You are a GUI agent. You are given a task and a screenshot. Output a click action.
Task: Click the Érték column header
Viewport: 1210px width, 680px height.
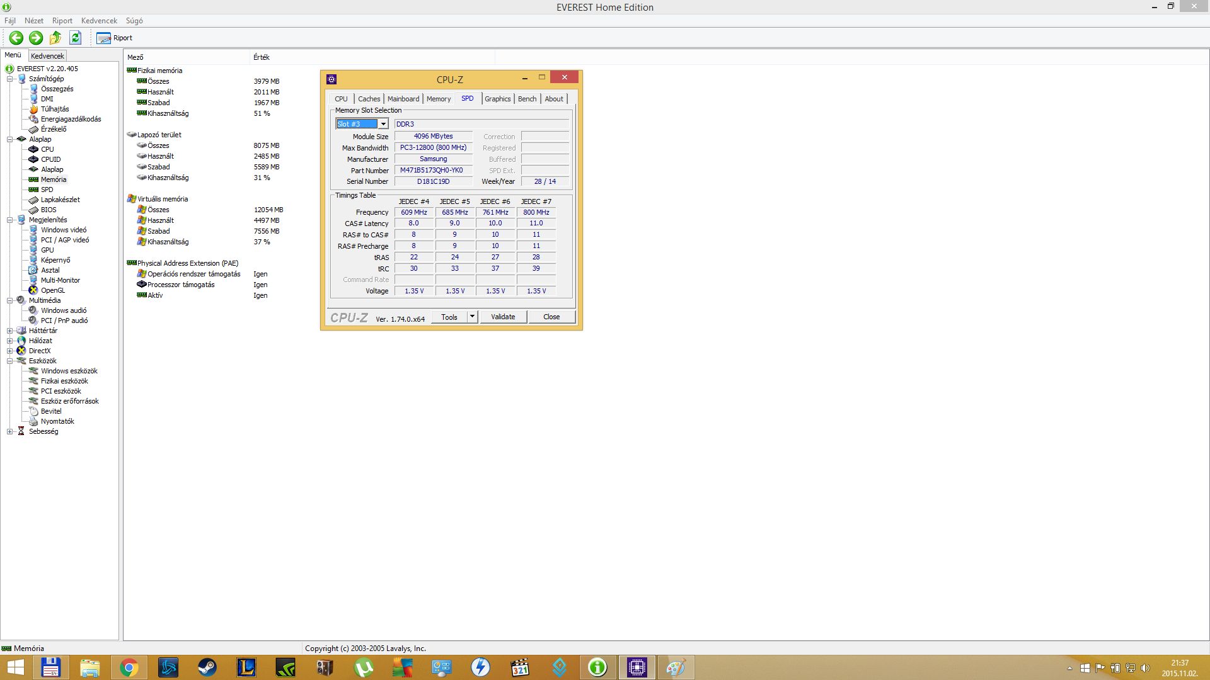372,57
